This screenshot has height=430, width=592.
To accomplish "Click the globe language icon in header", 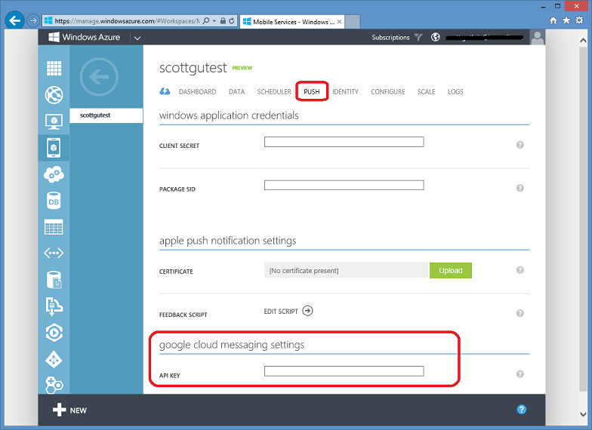I will pyautogui.click(x=435, y=37).
